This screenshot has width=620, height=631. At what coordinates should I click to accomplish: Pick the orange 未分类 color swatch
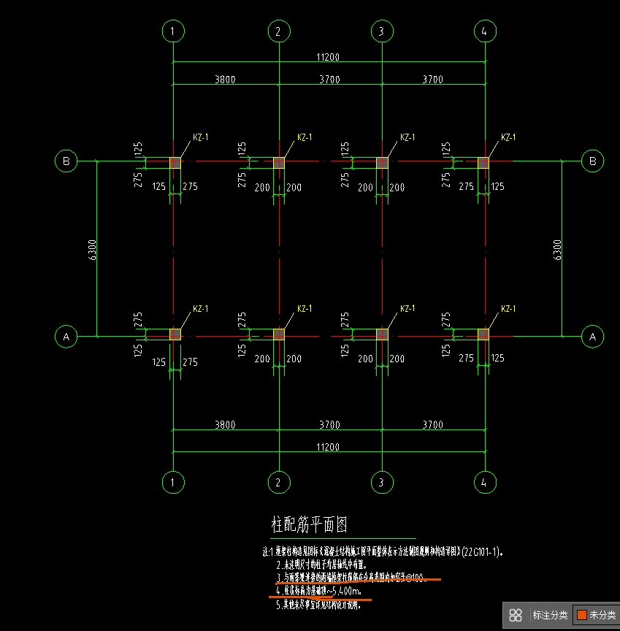[581, 615]
